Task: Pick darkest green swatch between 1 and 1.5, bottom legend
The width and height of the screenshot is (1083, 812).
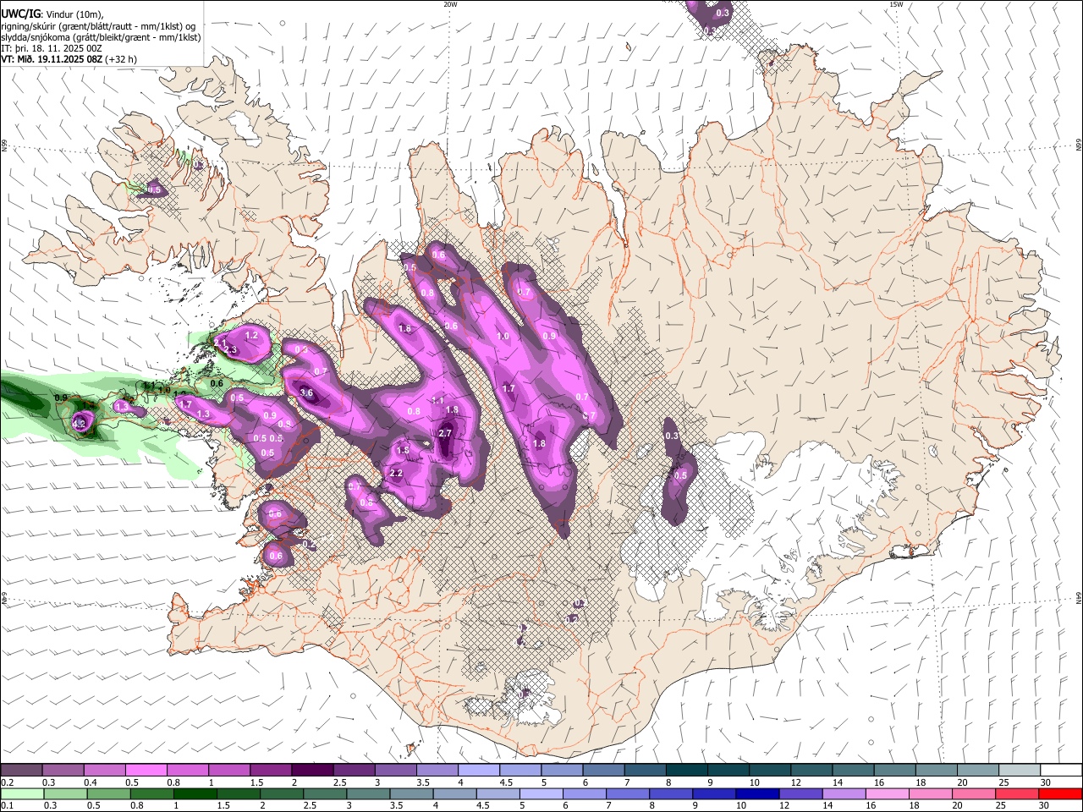Action: (x=195, y=793)
